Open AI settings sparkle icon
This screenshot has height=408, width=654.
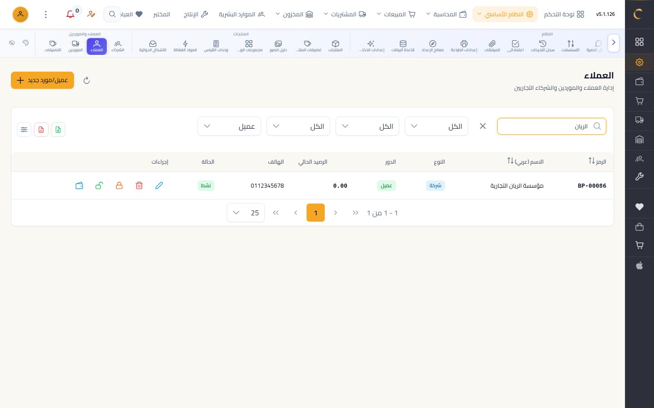372,46
